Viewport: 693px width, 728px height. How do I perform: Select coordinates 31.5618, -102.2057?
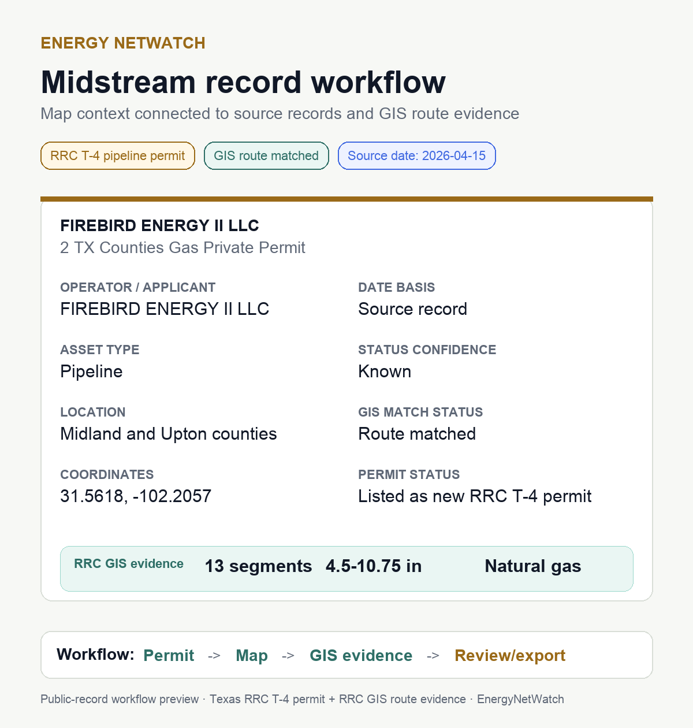pyautogui.click(x=136, y=496)
